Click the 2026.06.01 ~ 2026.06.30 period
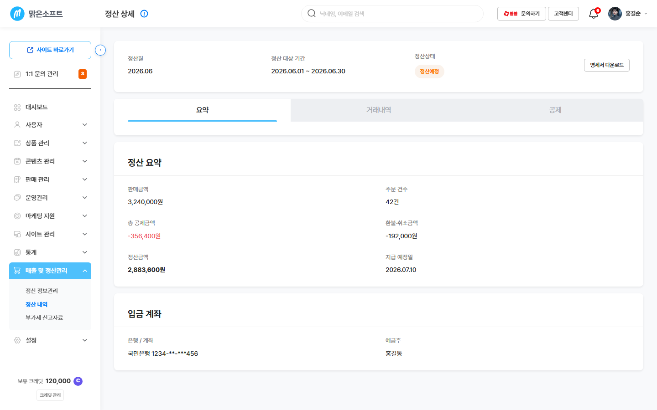Image resolution: width=657 pixels, height=410 pixels. 308,72
